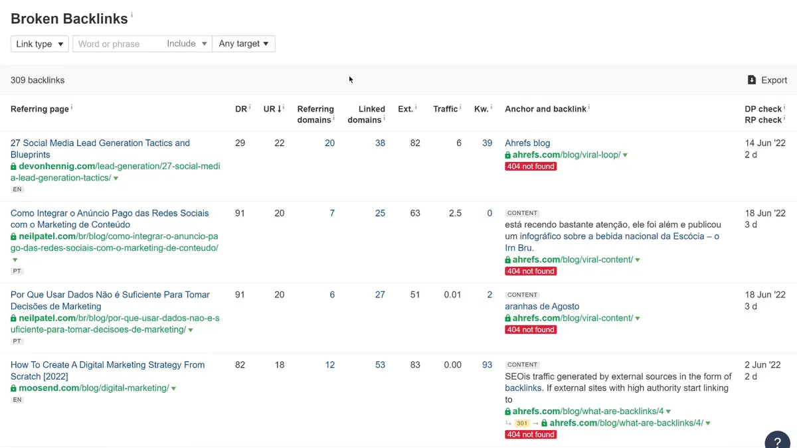
Task: Expand ahrefs.com/blog/what-are-backlinks/4 dropdown arrow
Action: tap(668, 411)
